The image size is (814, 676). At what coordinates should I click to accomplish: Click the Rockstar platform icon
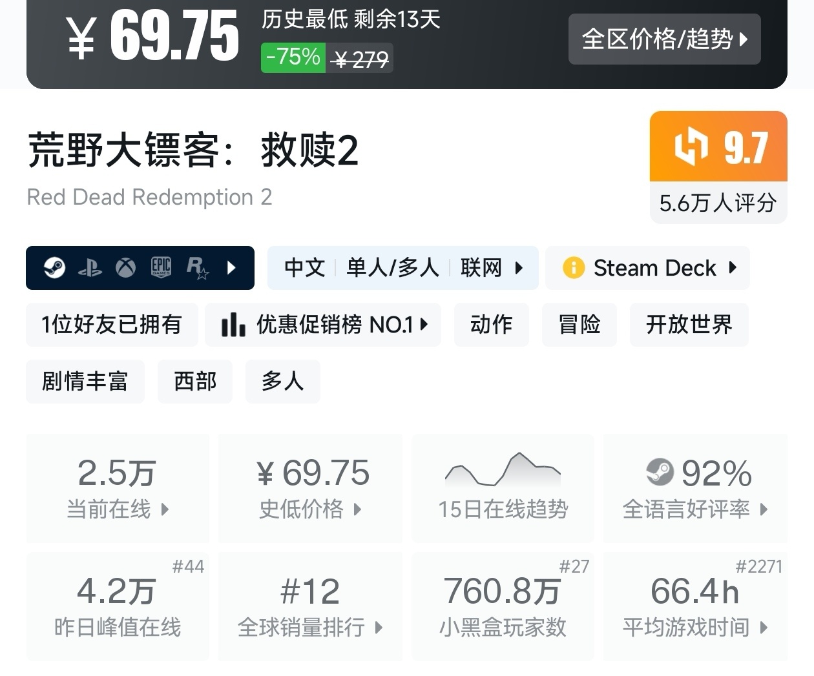(197, 268)
